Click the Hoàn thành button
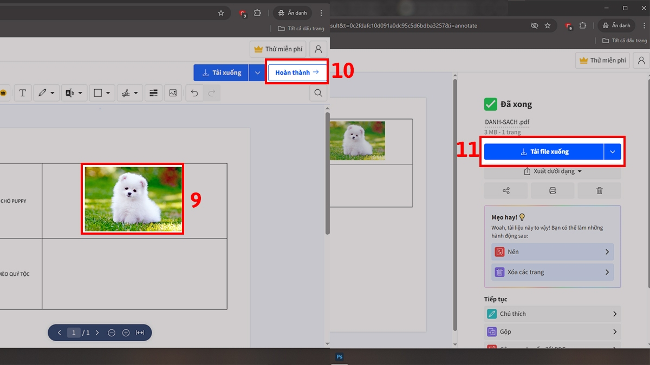 (x=297, y=72)
